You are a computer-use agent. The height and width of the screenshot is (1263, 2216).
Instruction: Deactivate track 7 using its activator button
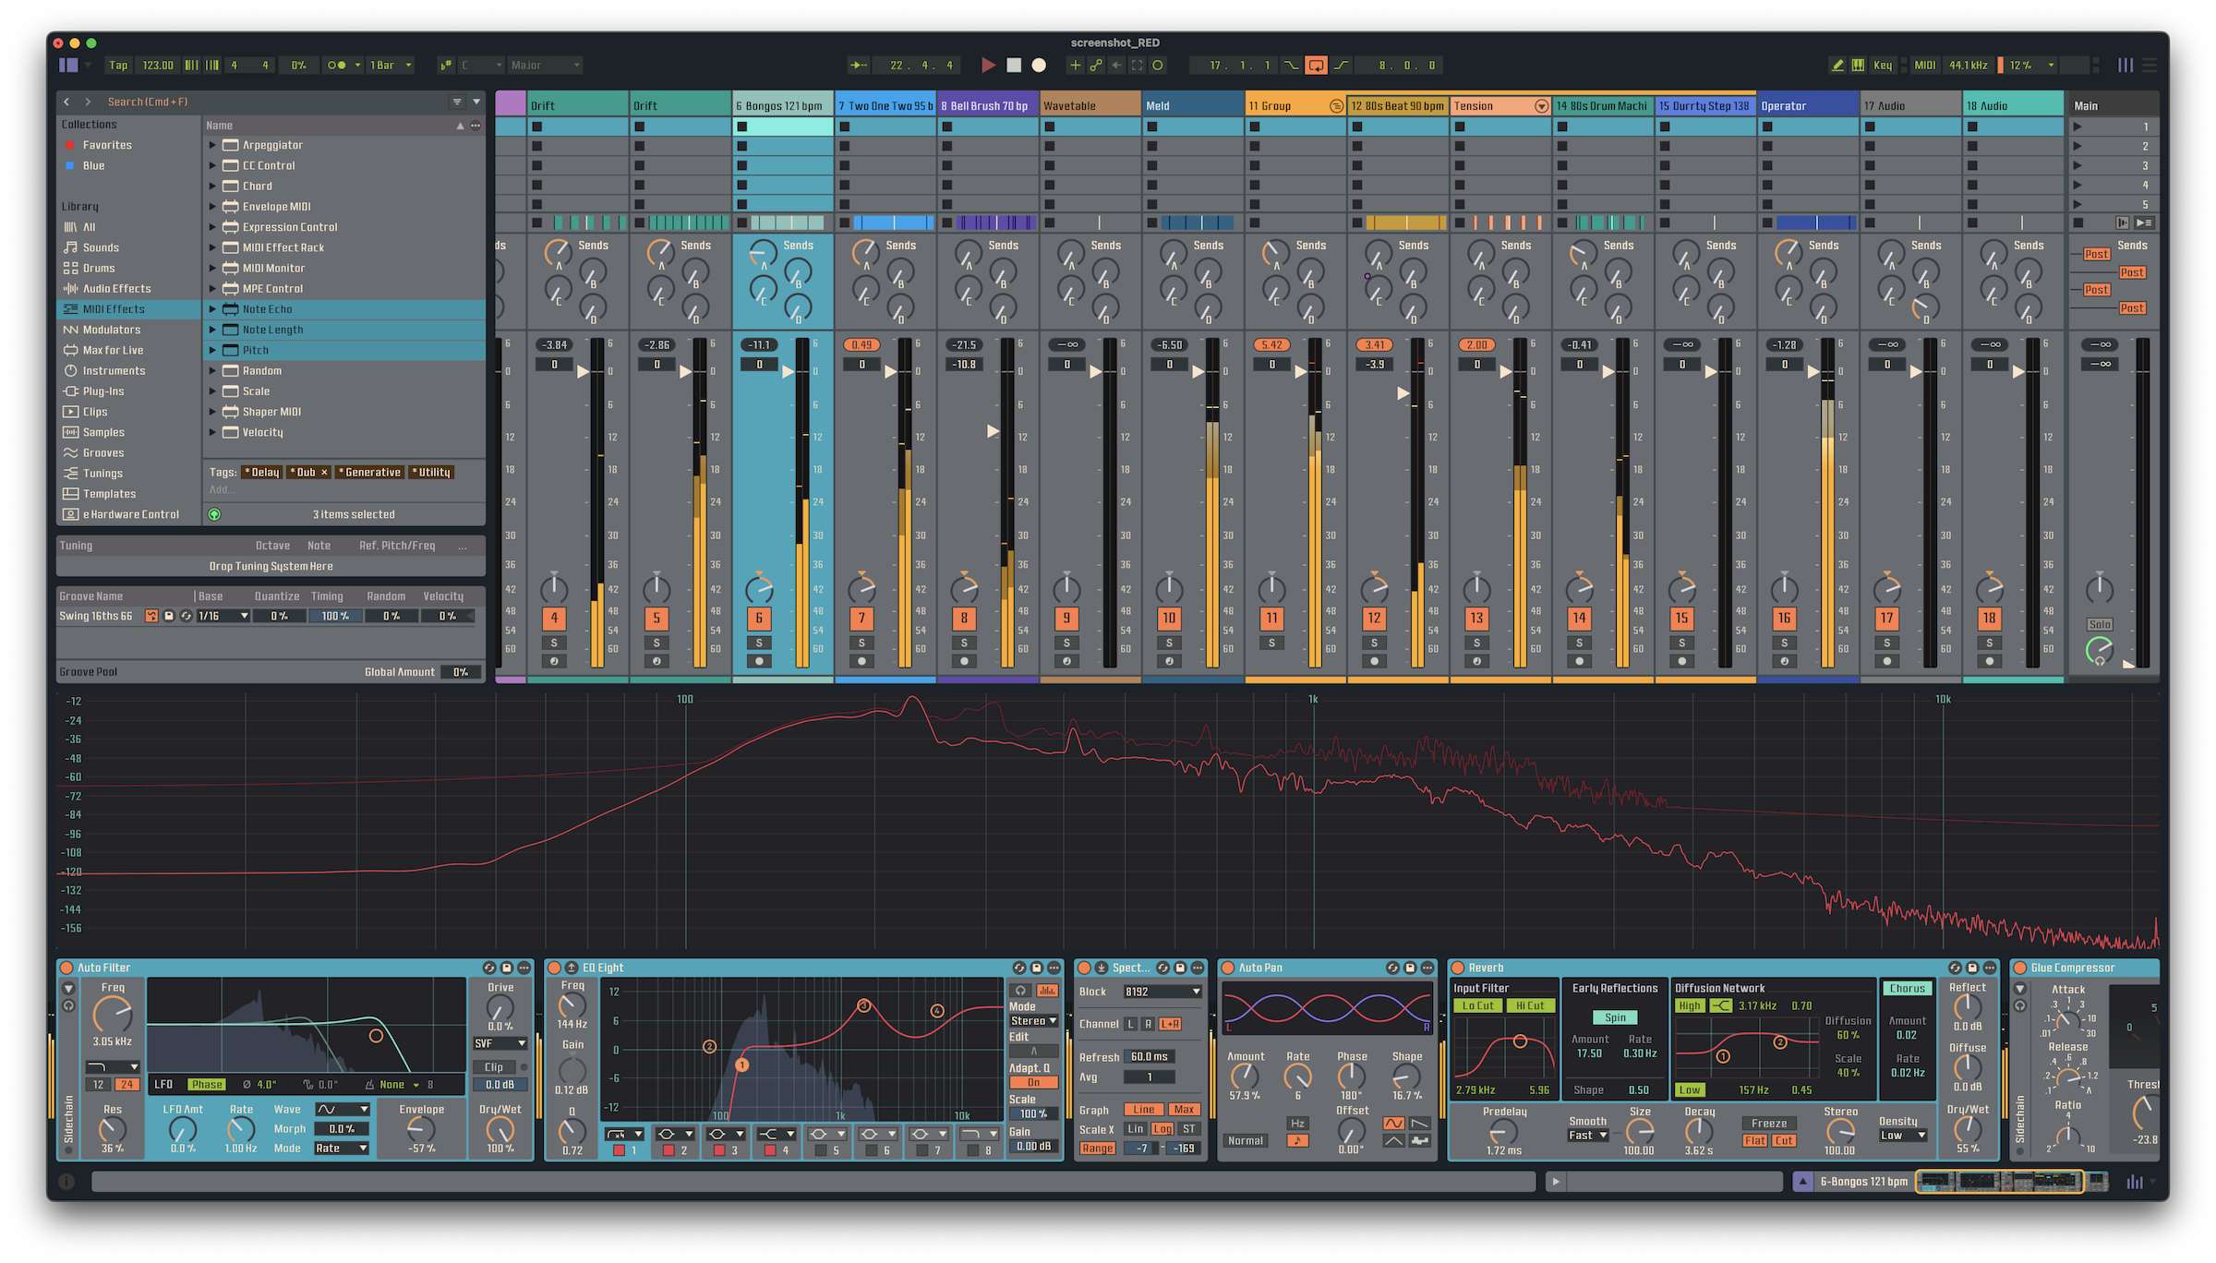861,619
